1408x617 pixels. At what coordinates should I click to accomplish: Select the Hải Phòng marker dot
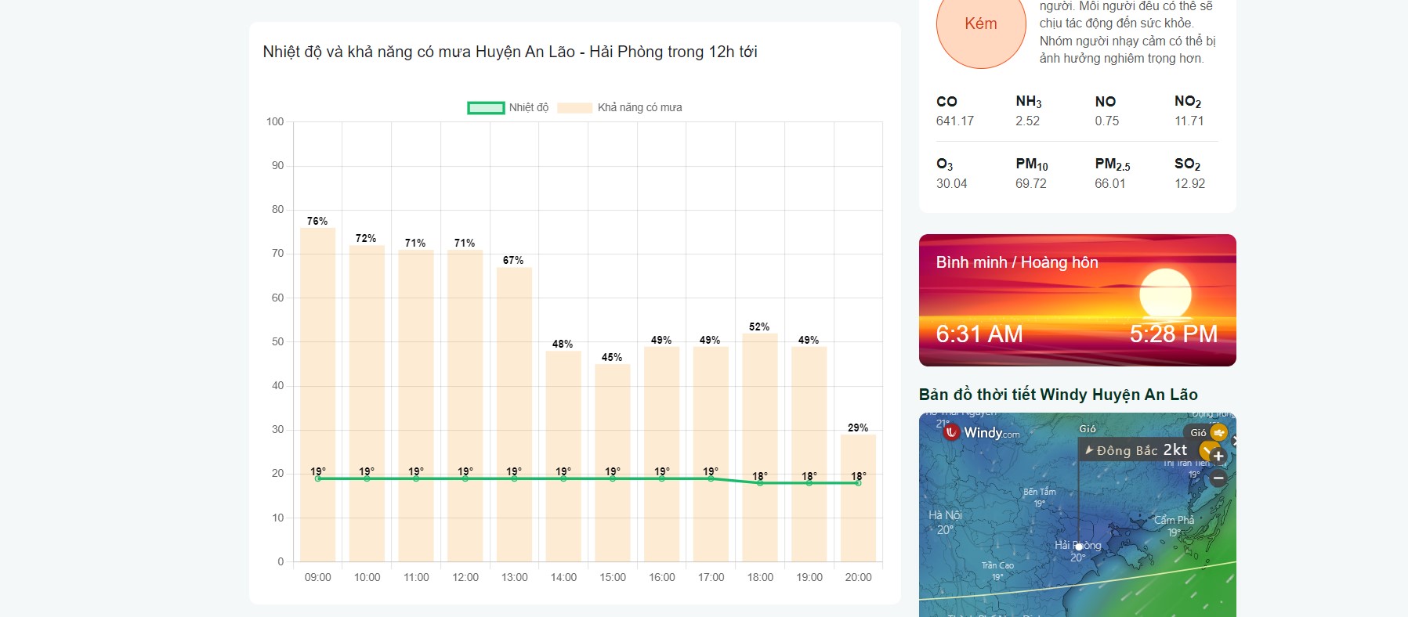pyautogui.click(x=1078, y=547)
